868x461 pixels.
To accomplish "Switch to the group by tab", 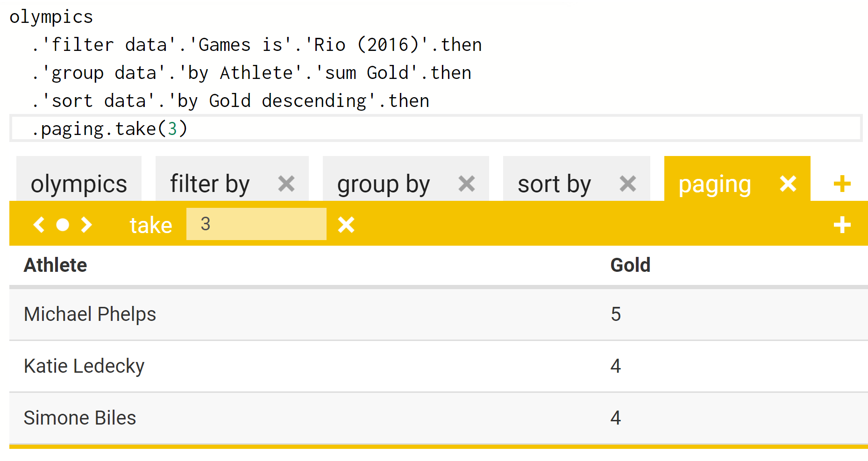I will tap(383, 184).
